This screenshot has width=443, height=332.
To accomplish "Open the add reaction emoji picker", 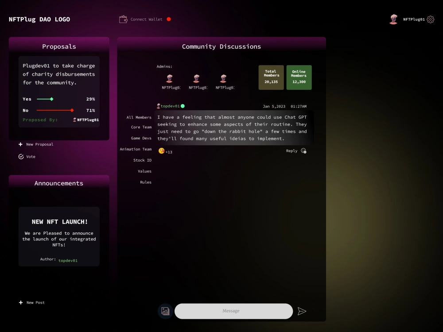I will (x=303, y=151).
